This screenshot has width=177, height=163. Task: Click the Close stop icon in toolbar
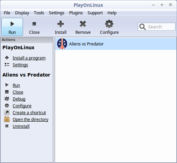click(34, 24)
